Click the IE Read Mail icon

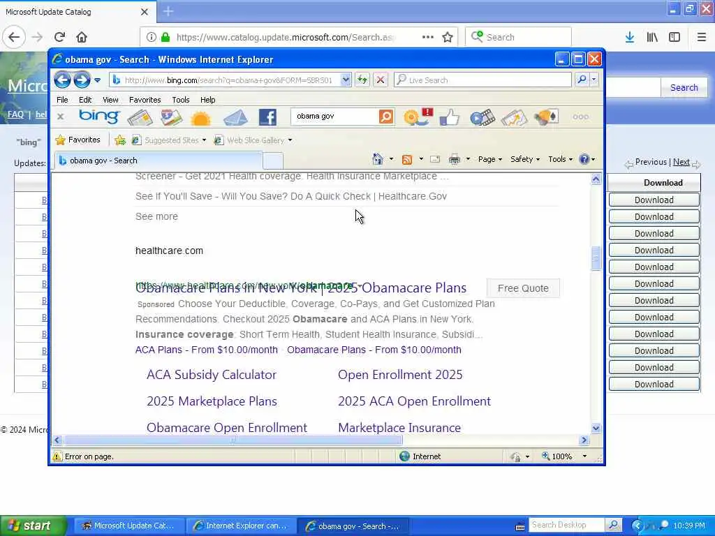click(435, 159)
